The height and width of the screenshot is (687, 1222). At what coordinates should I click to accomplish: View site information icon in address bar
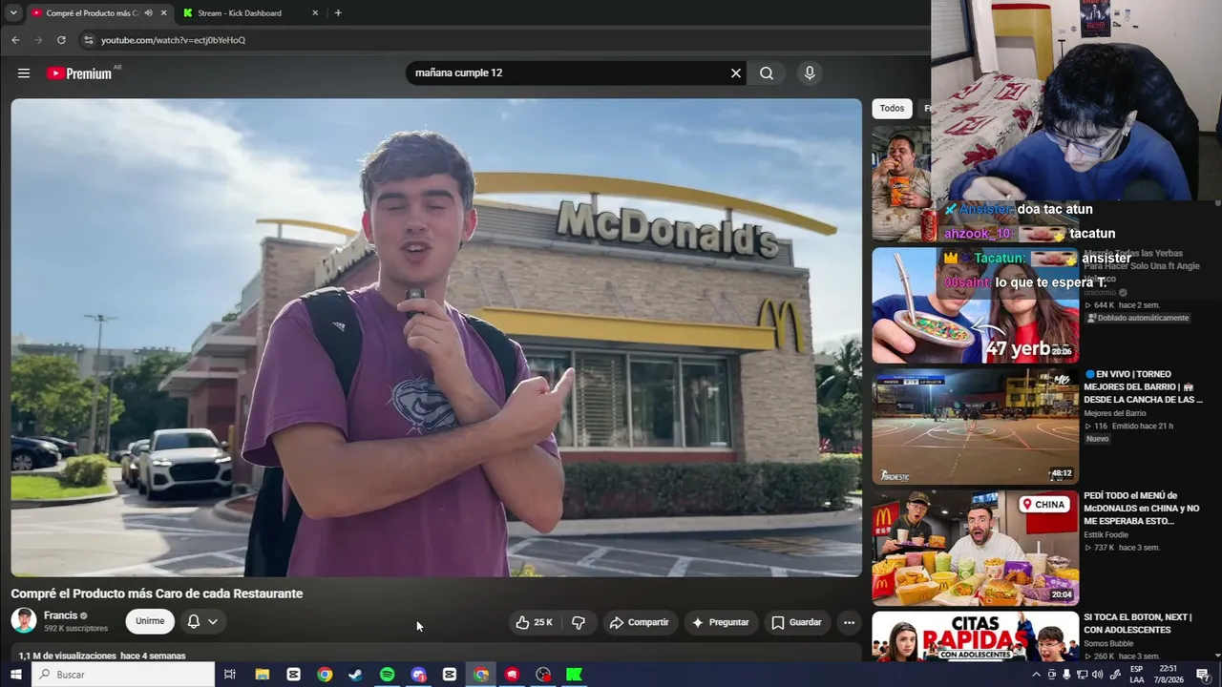tap(88, 40)
